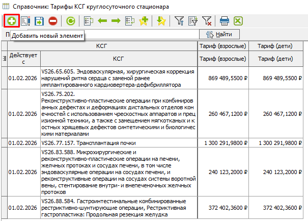Click the top 'Тариф (взрослые)' group header
Image resolution: width=308 pixels, height=221 pixels.
[223, 46]
